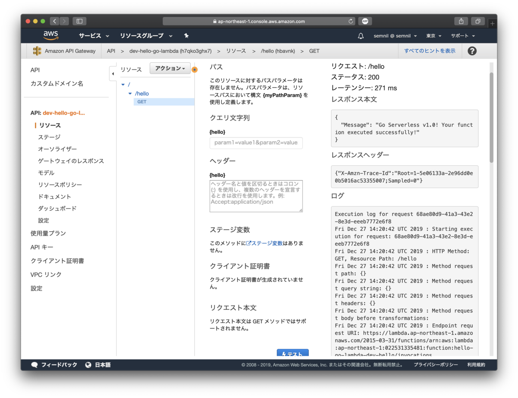The image size is (518, 398).
Task: Open the Safari share button
Action: (461, 21)
